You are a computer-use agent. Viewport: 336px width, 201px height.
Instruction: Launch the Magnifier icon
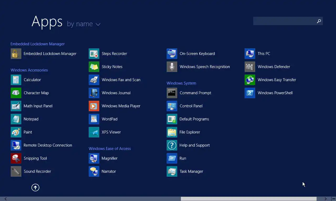[x=94, y=158]
